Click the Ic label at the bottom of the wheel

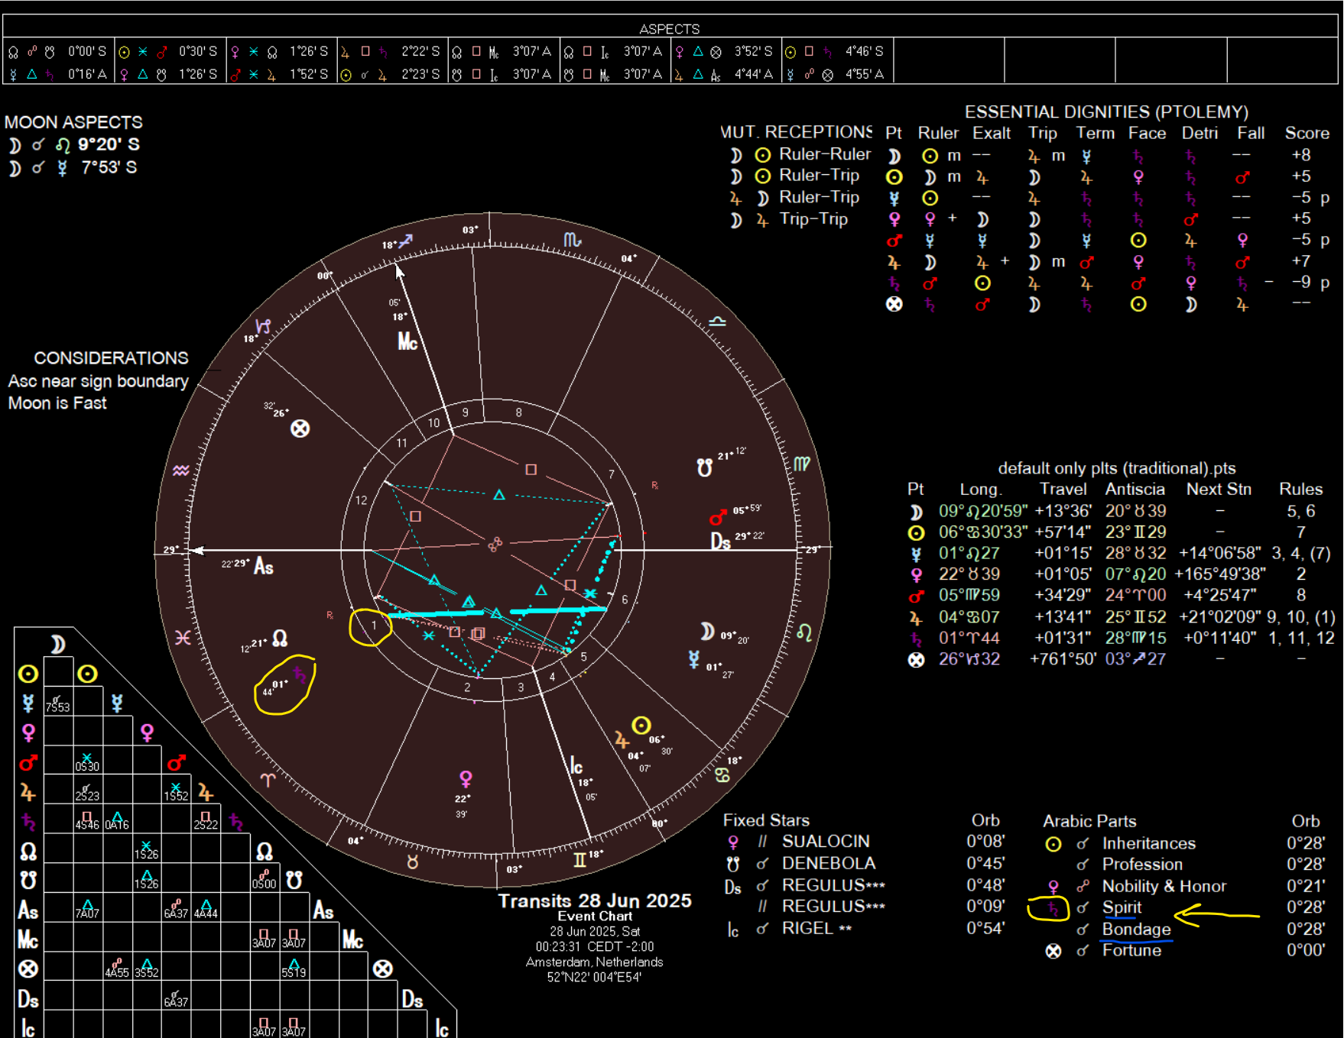(576, 765)
